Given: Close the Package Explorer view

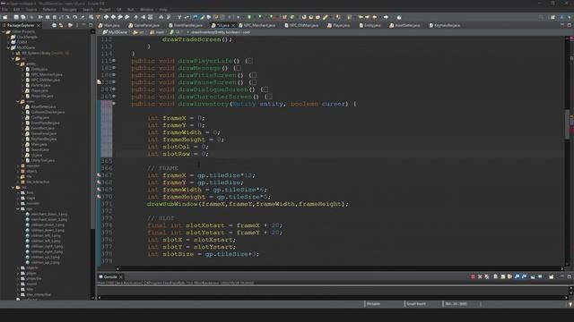Looking at the screenshot, I should [x=39, y=25].
